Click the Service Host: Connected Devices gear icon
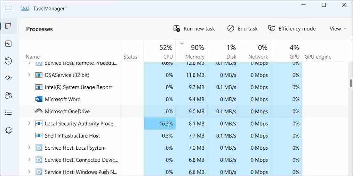The height and width of the screenshot is (176, 353). 39,160
